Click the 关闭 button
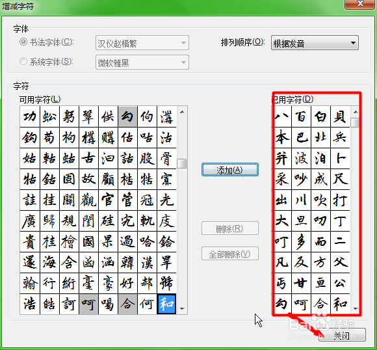 [x=342, y=335]
